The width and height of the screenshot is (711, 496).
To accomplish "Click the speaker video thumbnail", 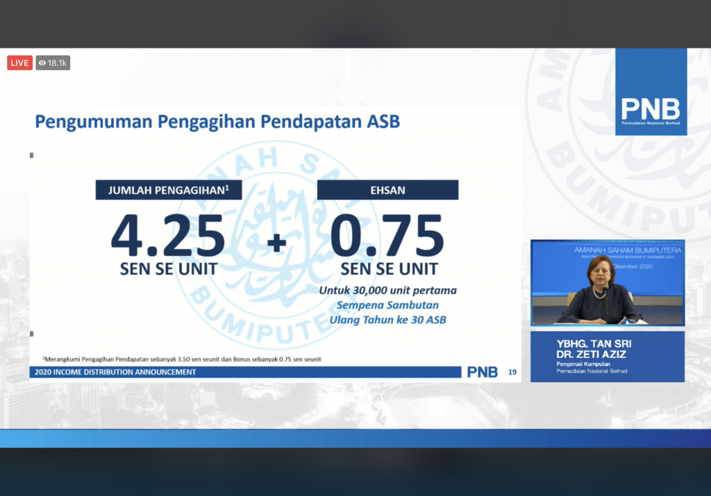I will (x=607, y=283).
